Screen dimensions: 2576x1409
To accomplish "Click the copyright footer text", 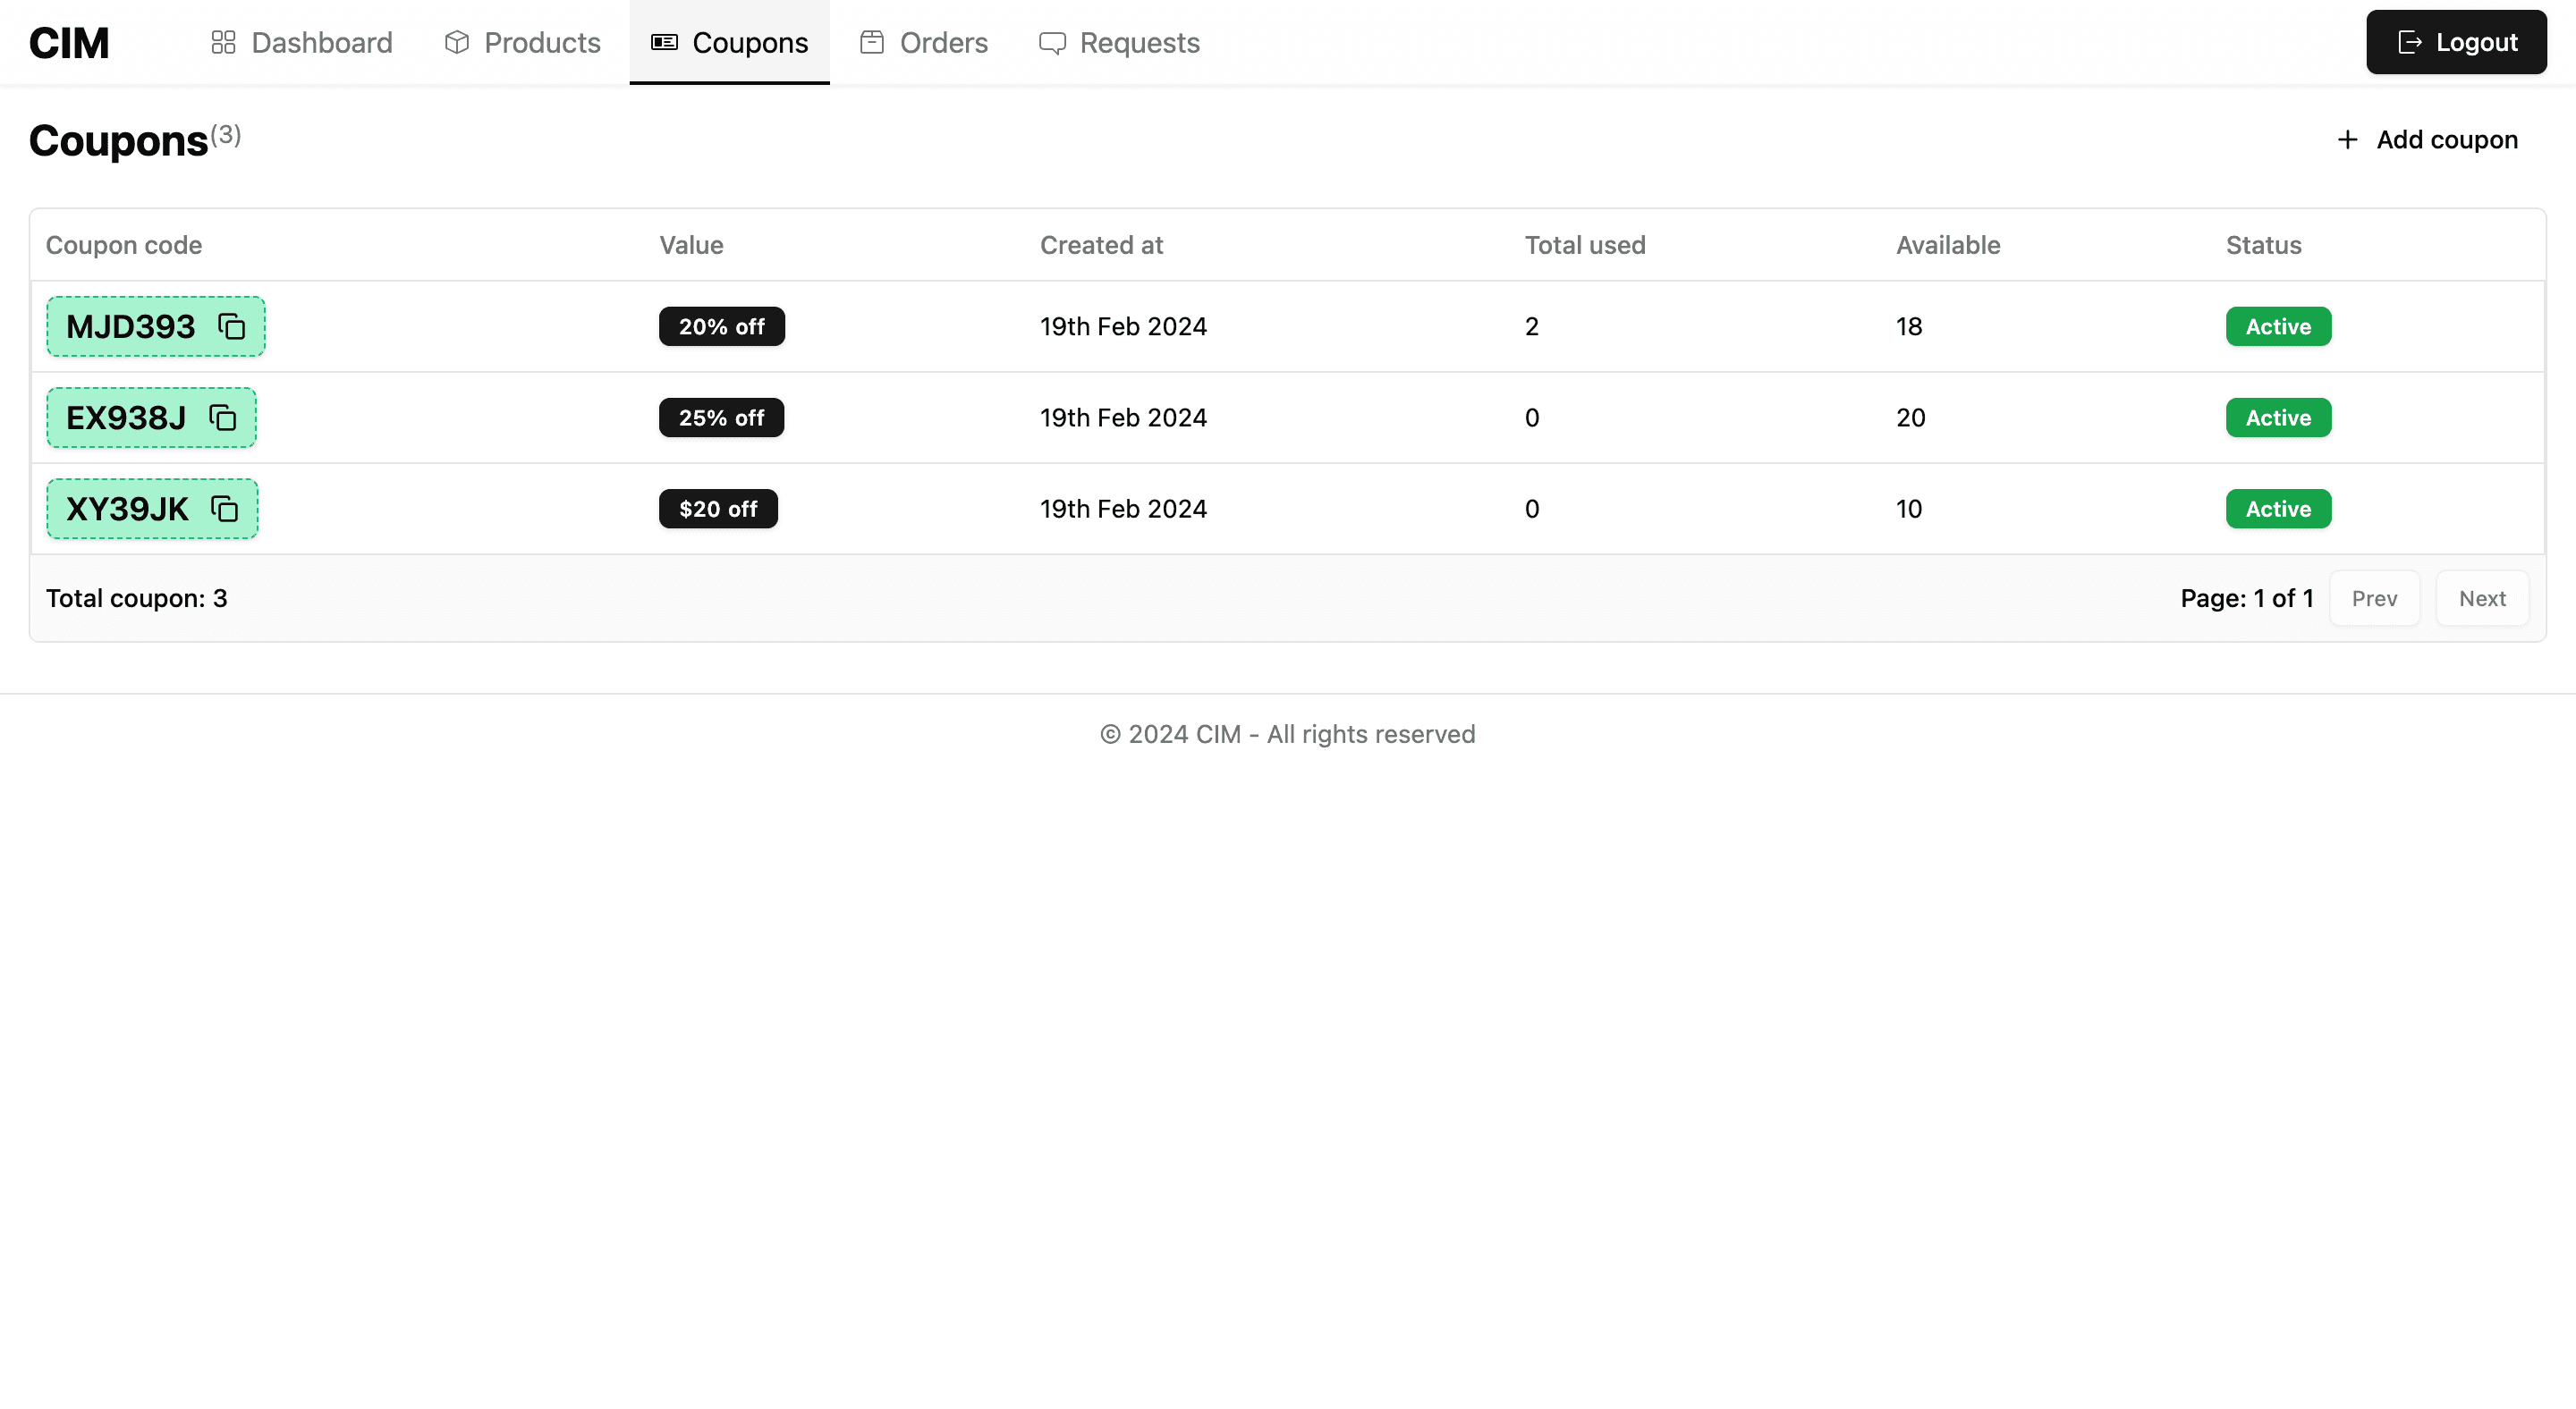I will 1288,735.
